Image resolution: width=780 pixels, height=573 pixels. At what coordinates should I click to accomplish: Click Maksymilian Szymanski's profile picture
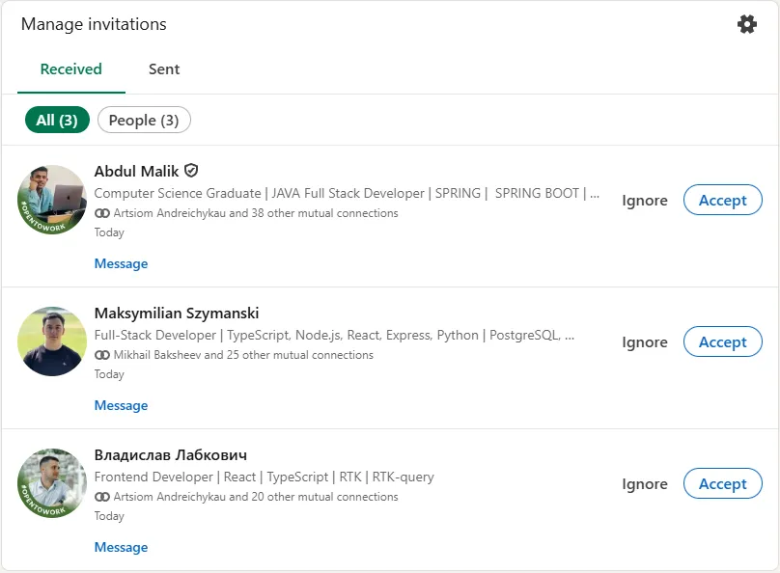[x=52, y=341]
